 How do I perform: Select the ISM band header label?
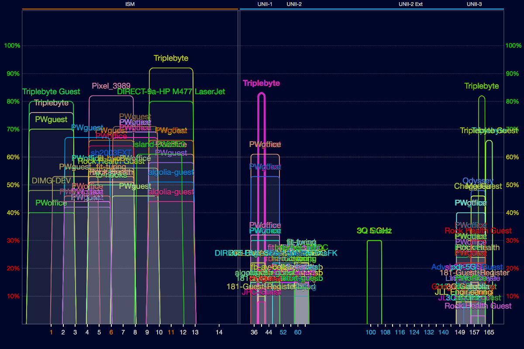click(130, 4)
